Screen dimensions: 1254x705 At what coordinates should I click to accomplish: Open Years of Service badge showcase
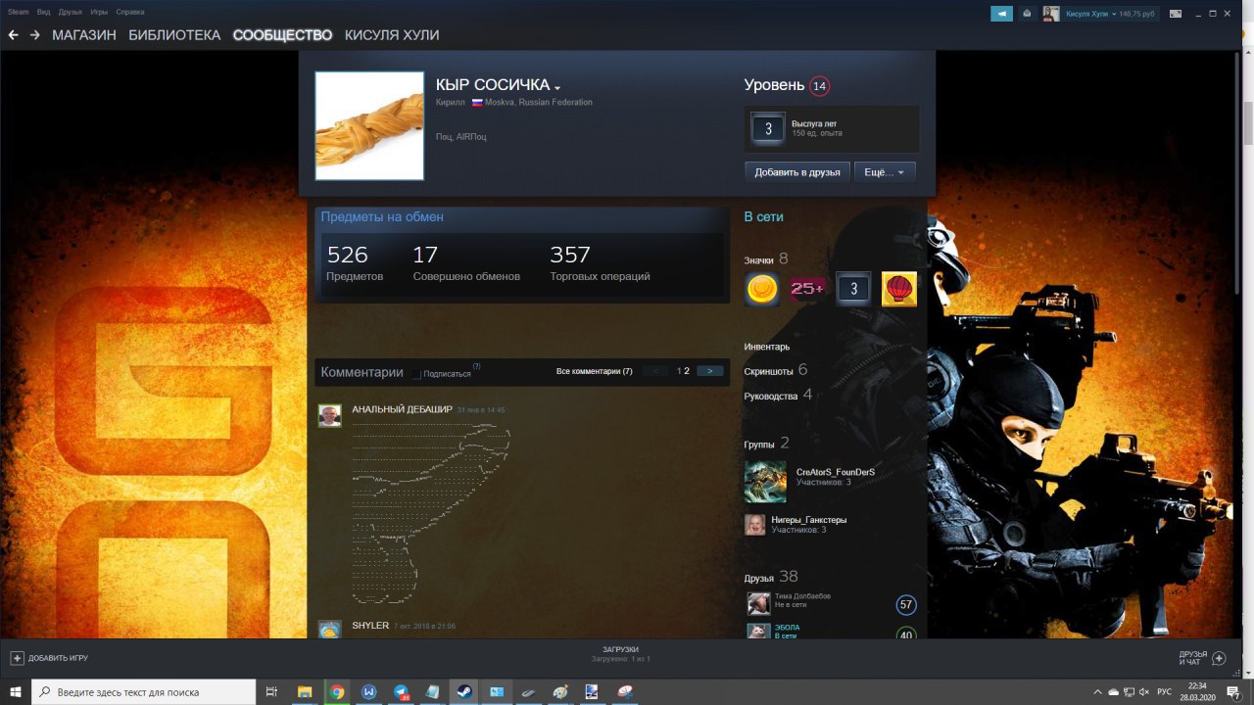832,128
